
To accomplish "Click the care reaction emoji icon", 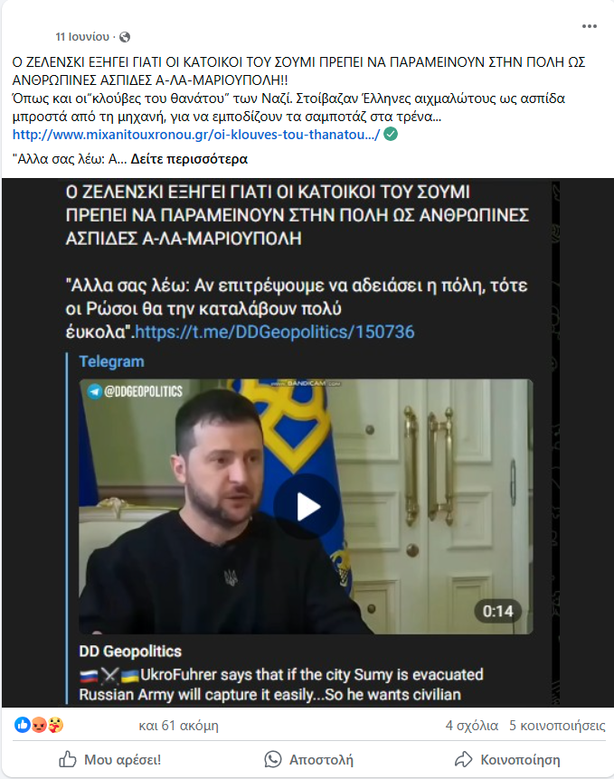I will [56, 726].
